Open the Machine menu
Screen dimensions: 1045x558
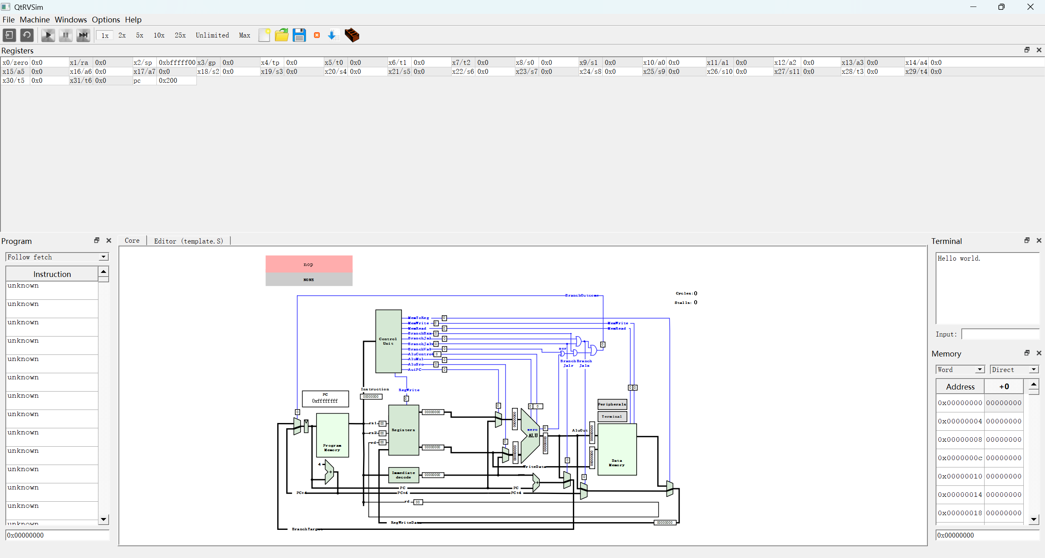35,20
